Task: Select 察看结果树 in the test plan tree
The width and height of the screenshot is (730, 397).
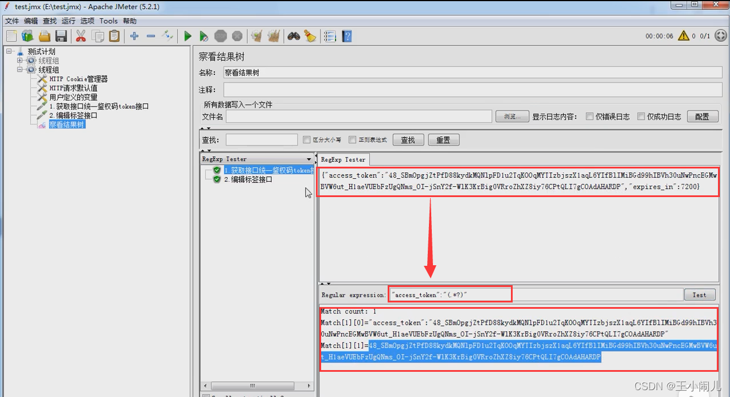Action: [67, 124]
